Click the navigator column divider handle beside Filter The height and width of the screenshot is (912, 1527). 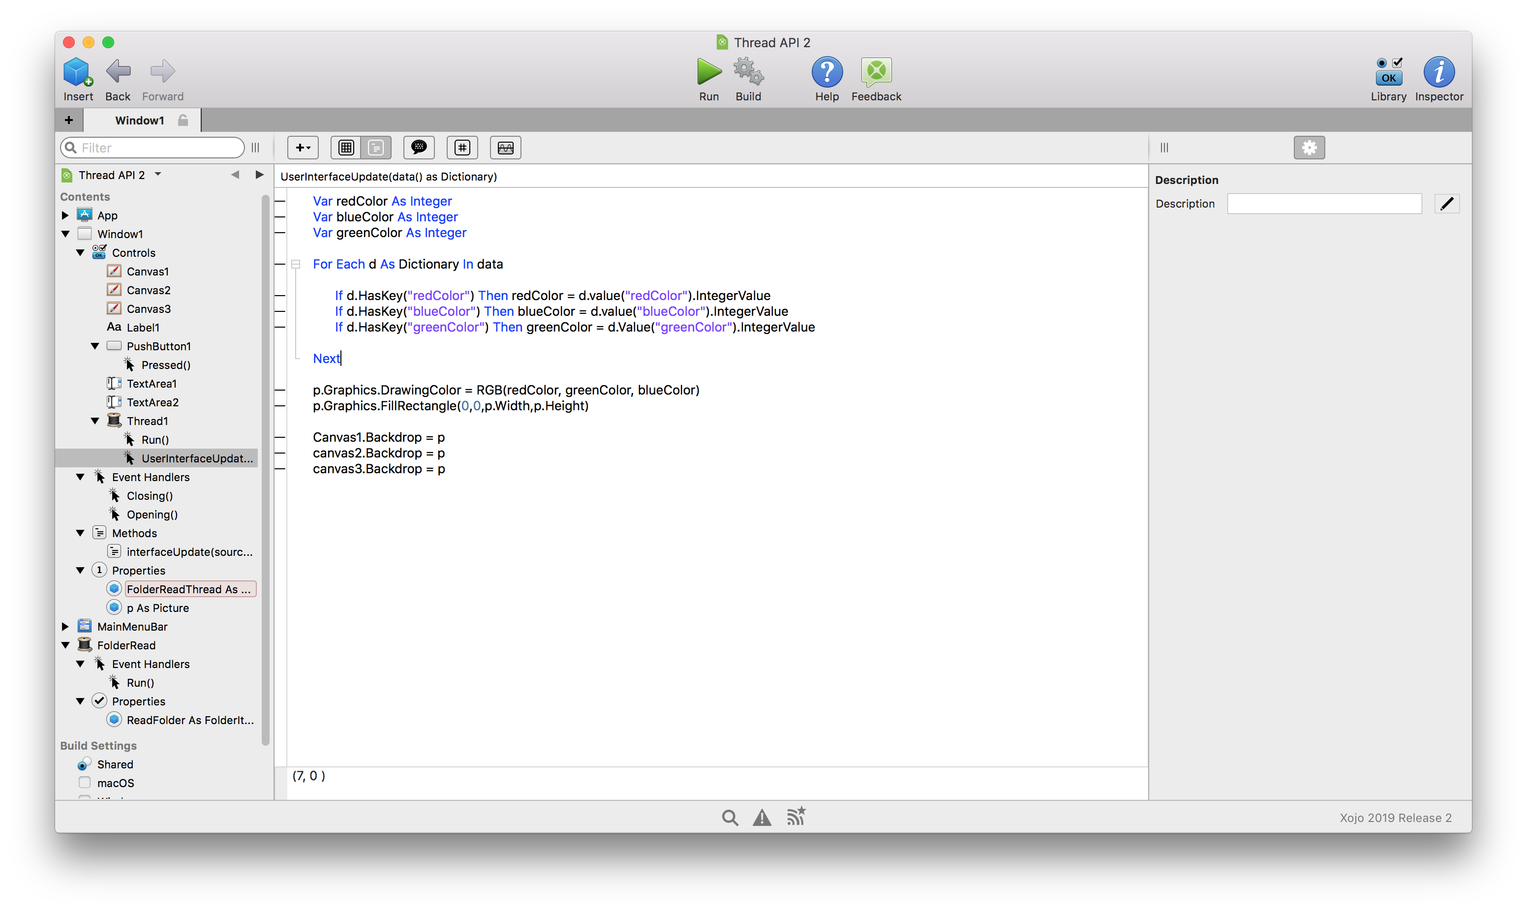pos(256,148)
